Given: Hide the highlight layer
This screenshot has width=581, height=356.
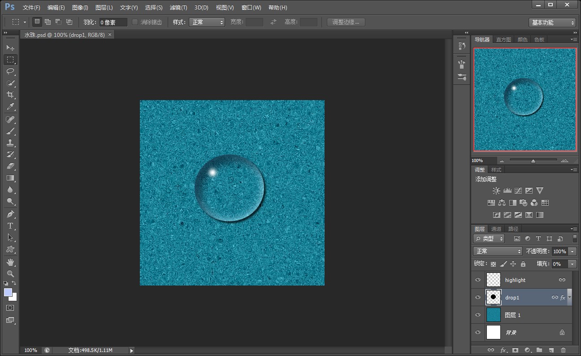Looking at the screenshot, I should coord(478,280).
